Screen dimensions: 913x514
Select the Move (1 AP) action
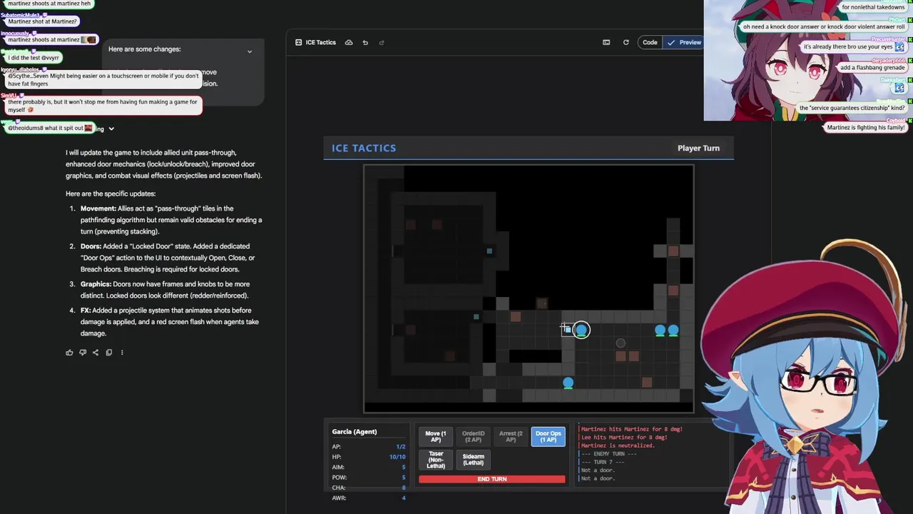435,436
